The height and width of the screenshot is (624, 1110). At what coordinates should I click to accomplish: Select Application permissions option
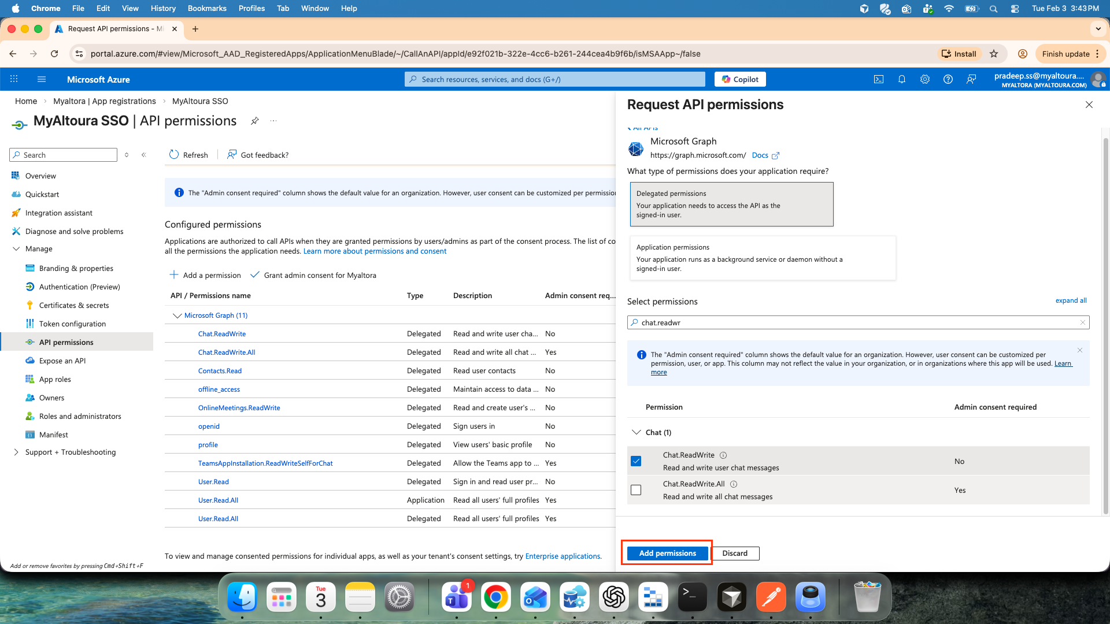tap(763, 258)
